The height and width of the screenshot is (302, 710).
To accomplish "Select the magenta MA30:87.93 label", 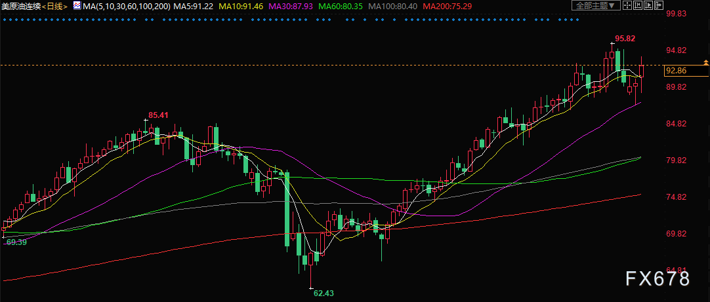I will tap(291, 7).
